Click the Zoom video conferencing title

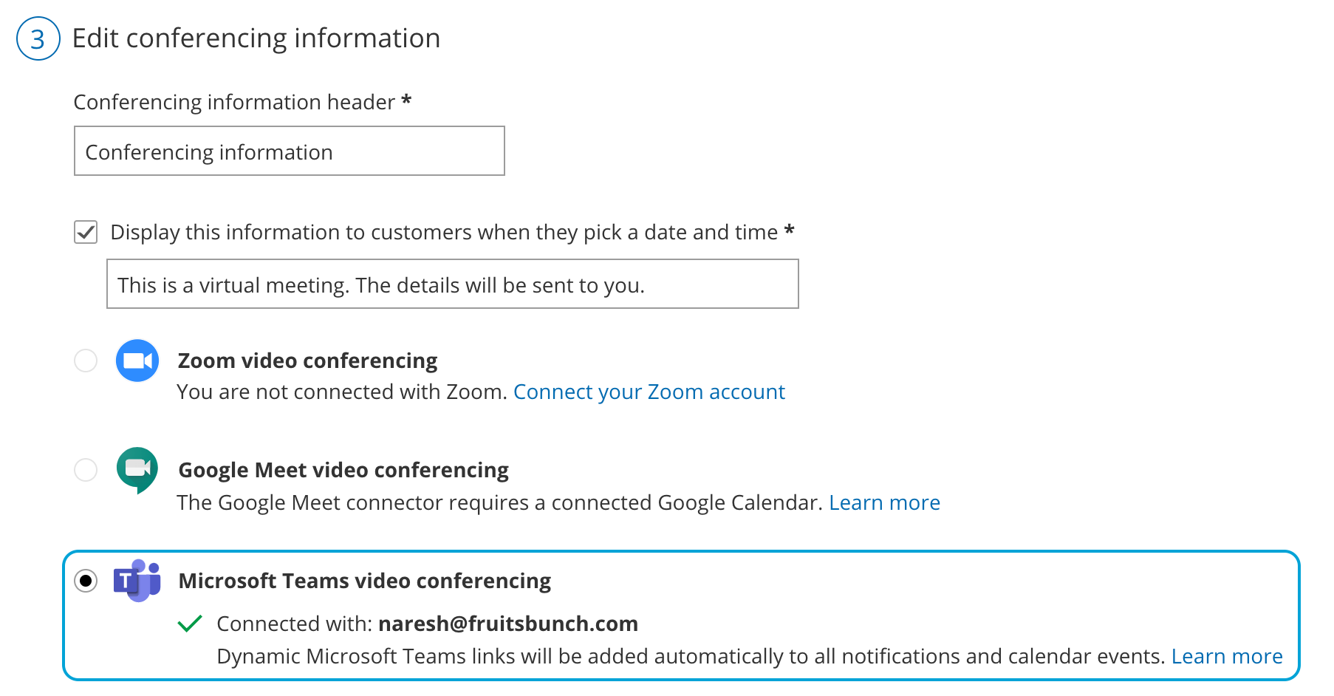307,361
